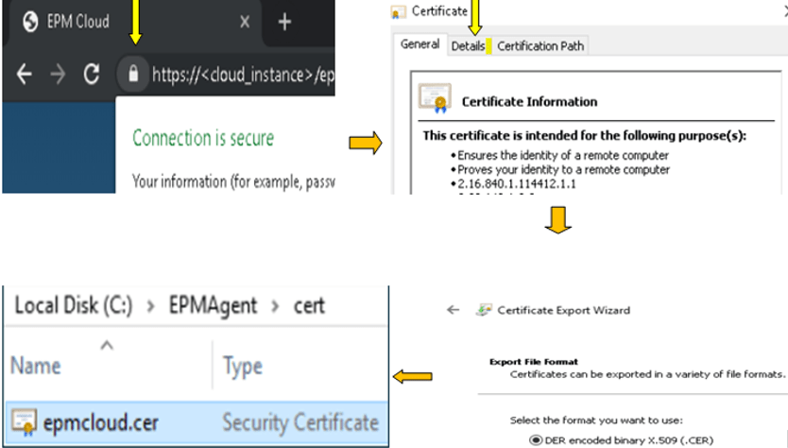Image resolution: width=788 pixels, height=448 pixels.
Task: Click Local Disk (C:) in breadcrumb path
Action: (x=74, y=305)
